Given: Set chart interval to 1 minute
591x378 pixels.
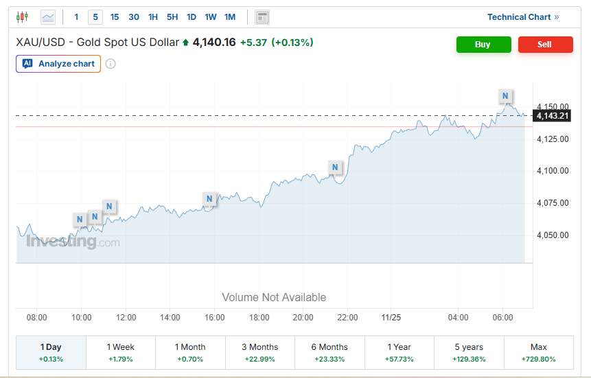Looking at the screenshot, I should pyautogui.click(x=76, y=16).
